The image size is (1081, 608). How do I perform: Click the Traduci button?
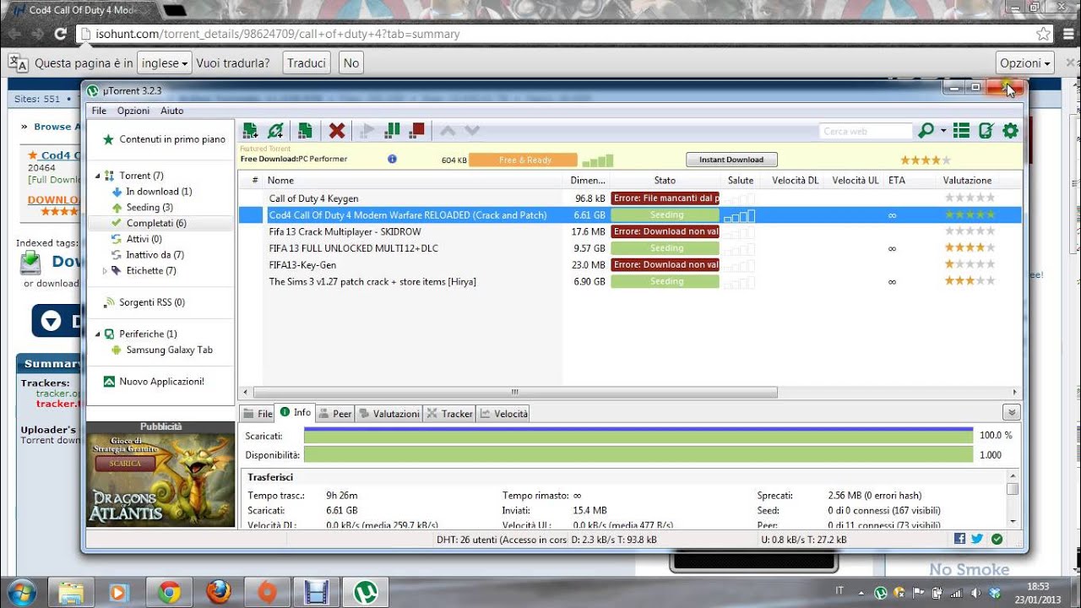(x=307, y=62)
